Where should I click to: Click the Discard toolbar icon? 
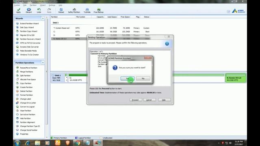pyautogui.click(x=28, y=11)
